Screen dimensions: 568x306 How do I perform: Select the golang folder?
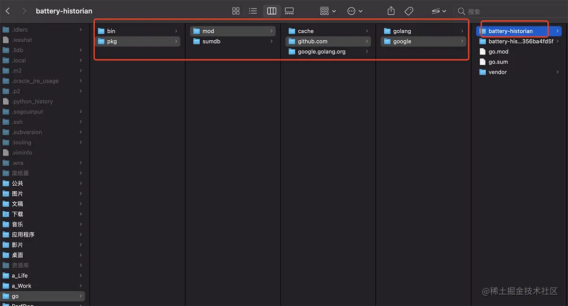tap(424, 31)
